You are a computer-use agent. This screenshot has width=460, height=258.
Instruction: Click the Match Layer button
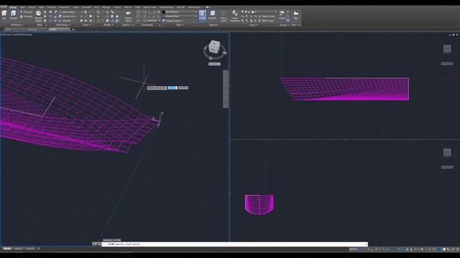[266, 21]
